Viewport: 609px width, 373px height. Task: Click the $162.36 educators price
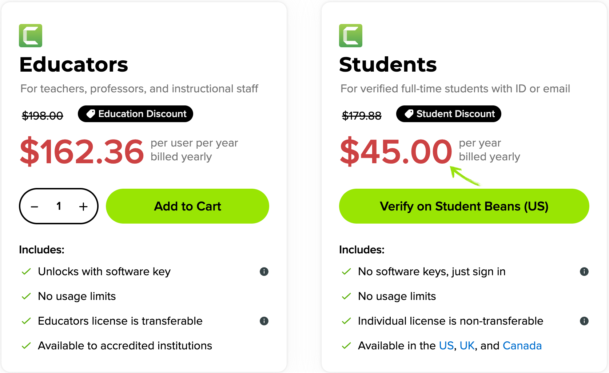(x=82, y=151)
